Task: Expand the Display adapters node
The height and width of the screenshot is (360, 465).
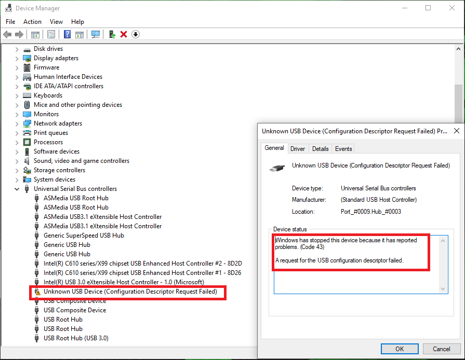Action: (x=17, y=59)
